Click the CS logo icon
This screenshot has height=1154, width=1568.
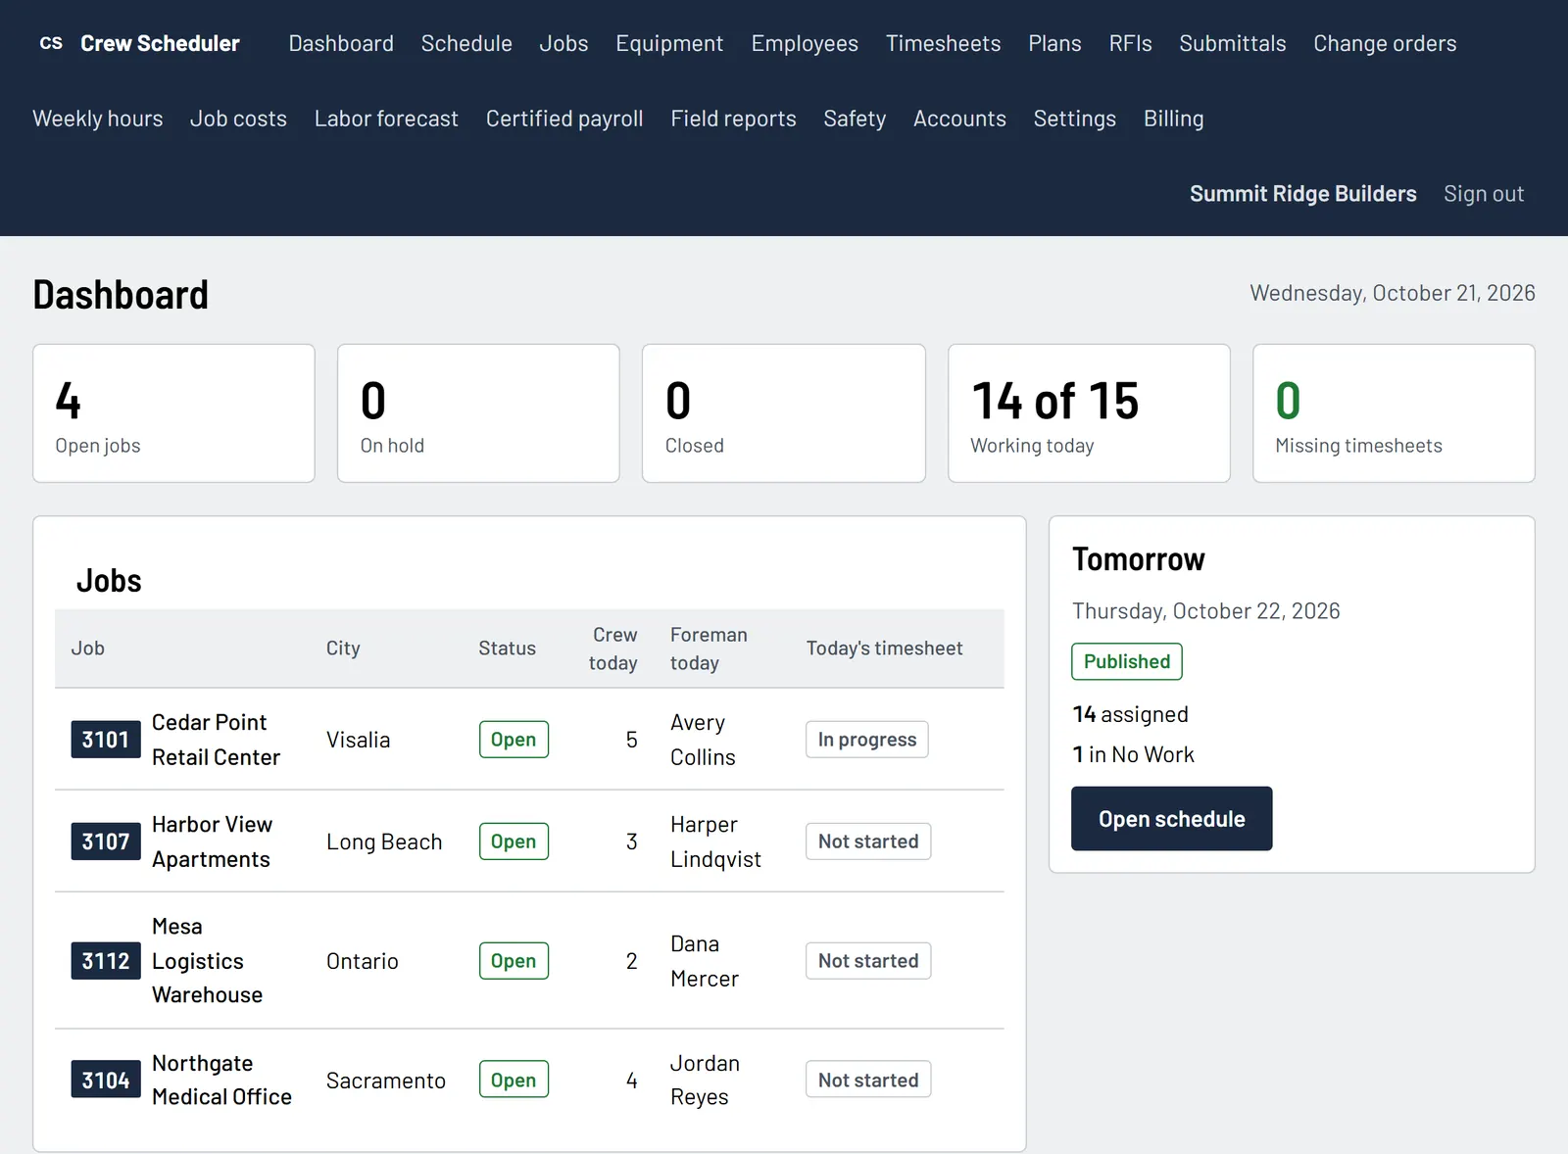[x=51, y=43]
